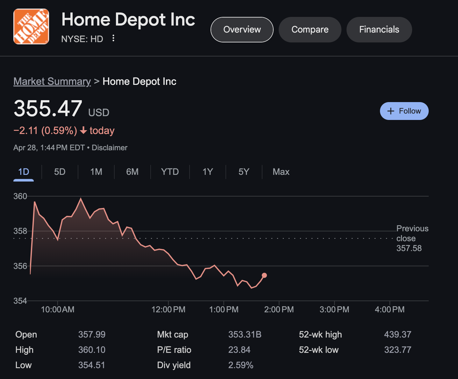
Task: Click the Previous close 357.58 label
Action: [x=412, y=238]
